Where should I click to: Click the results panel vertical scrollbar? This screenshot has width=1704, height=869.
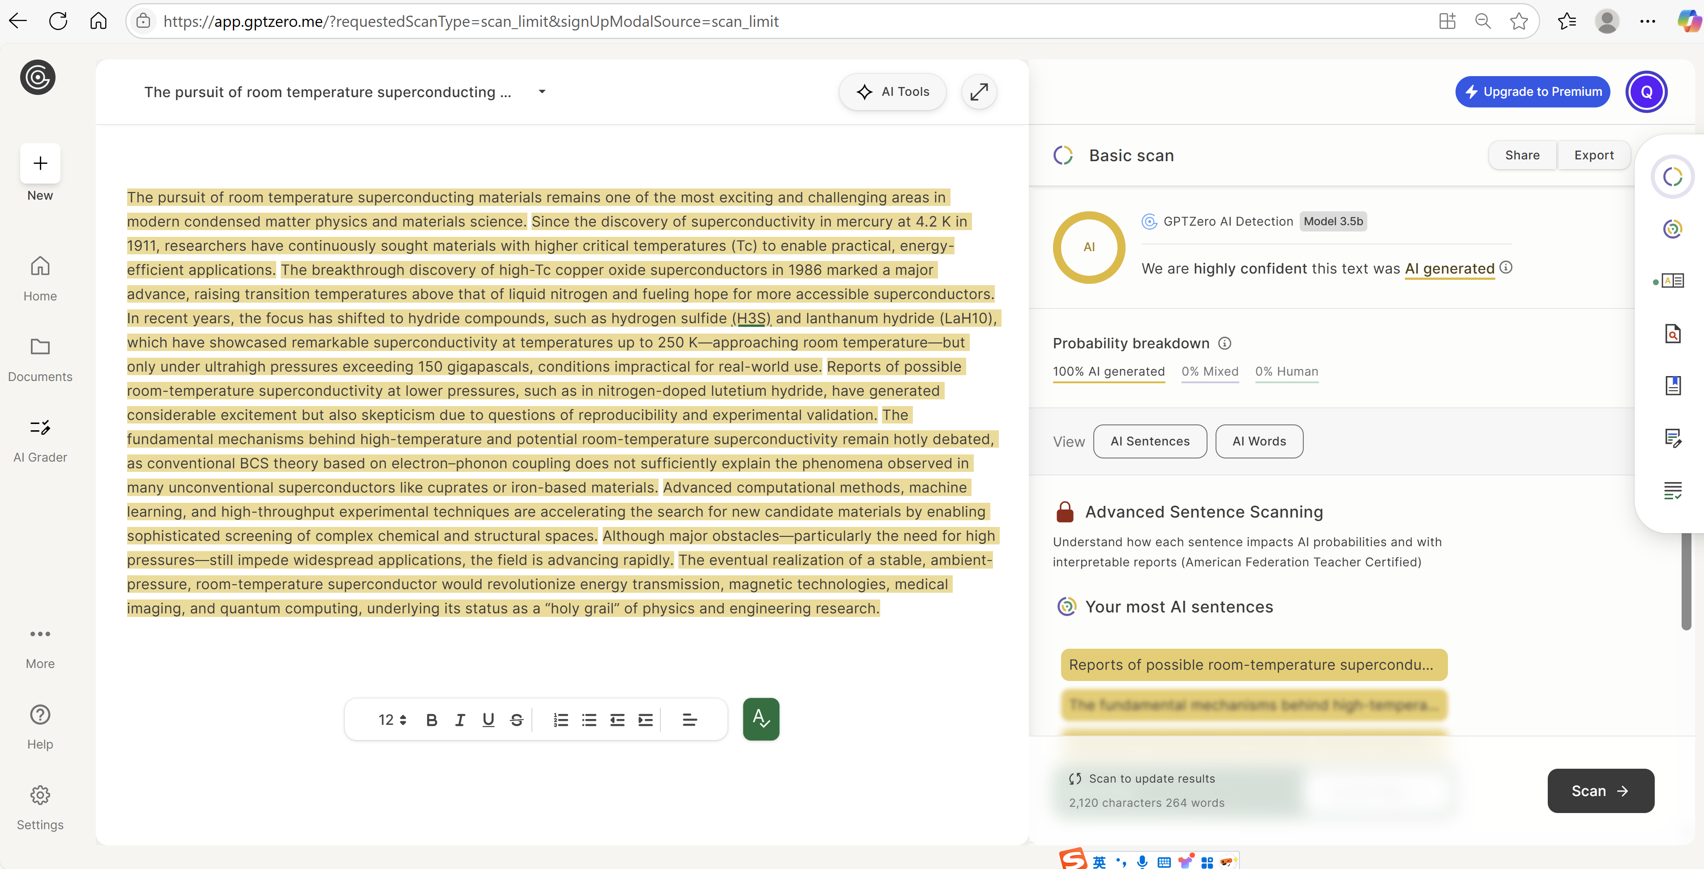point(1686,582)
